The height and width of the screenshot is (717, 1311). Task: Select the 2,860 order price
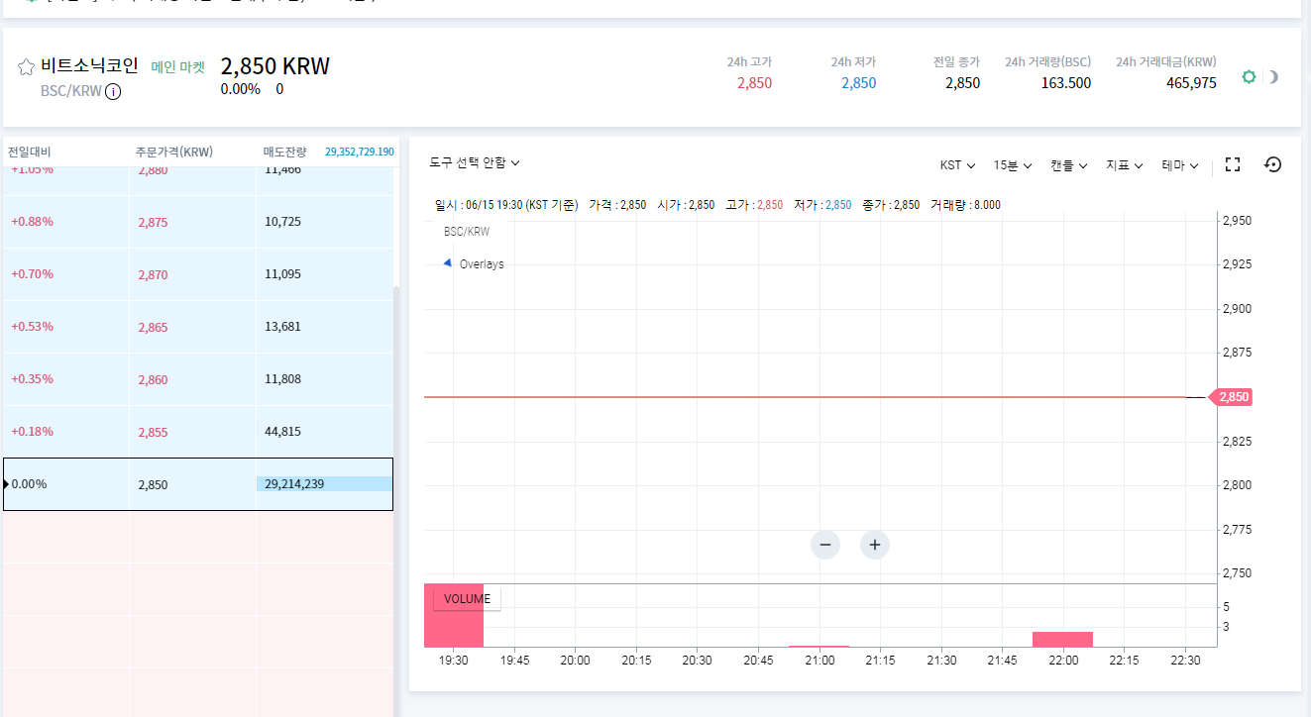coord(153,379)
